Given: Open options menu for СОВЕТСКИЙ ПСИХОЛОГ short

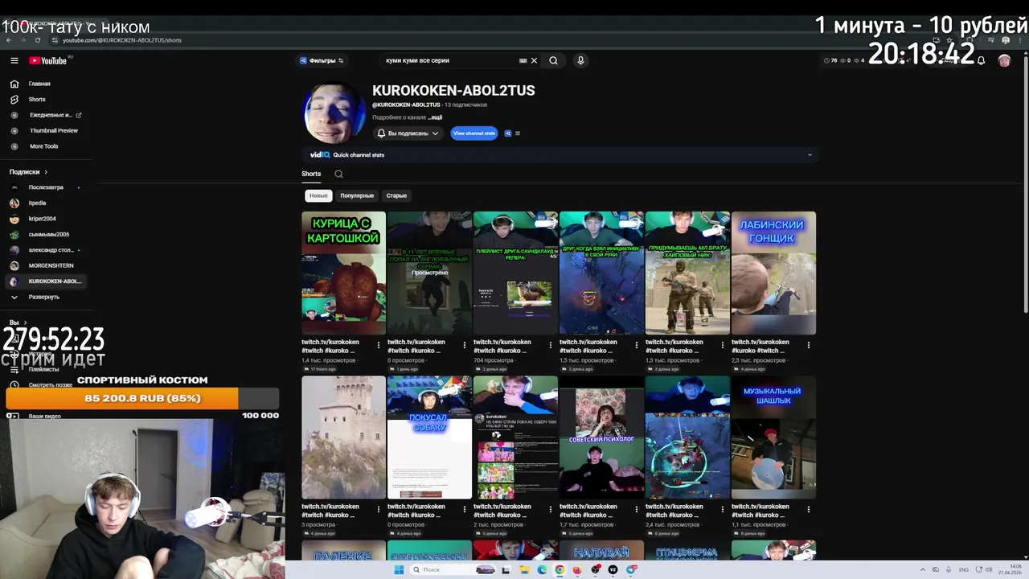Looking at the screenshot, I should click(637, 510).
